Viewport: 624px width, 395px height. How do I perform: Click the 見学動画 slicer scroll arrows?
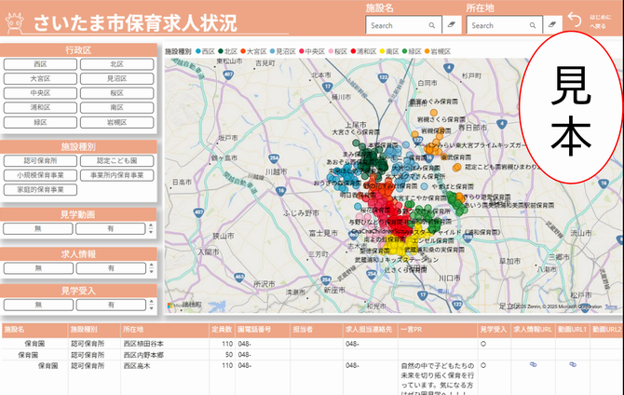[150, 228]
